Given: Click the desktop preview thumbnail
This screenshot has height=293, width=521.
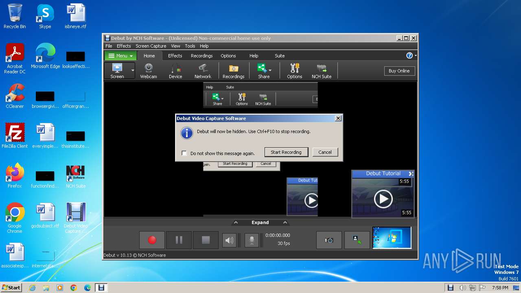Looking at the screenshot, I should coord(392,238).
